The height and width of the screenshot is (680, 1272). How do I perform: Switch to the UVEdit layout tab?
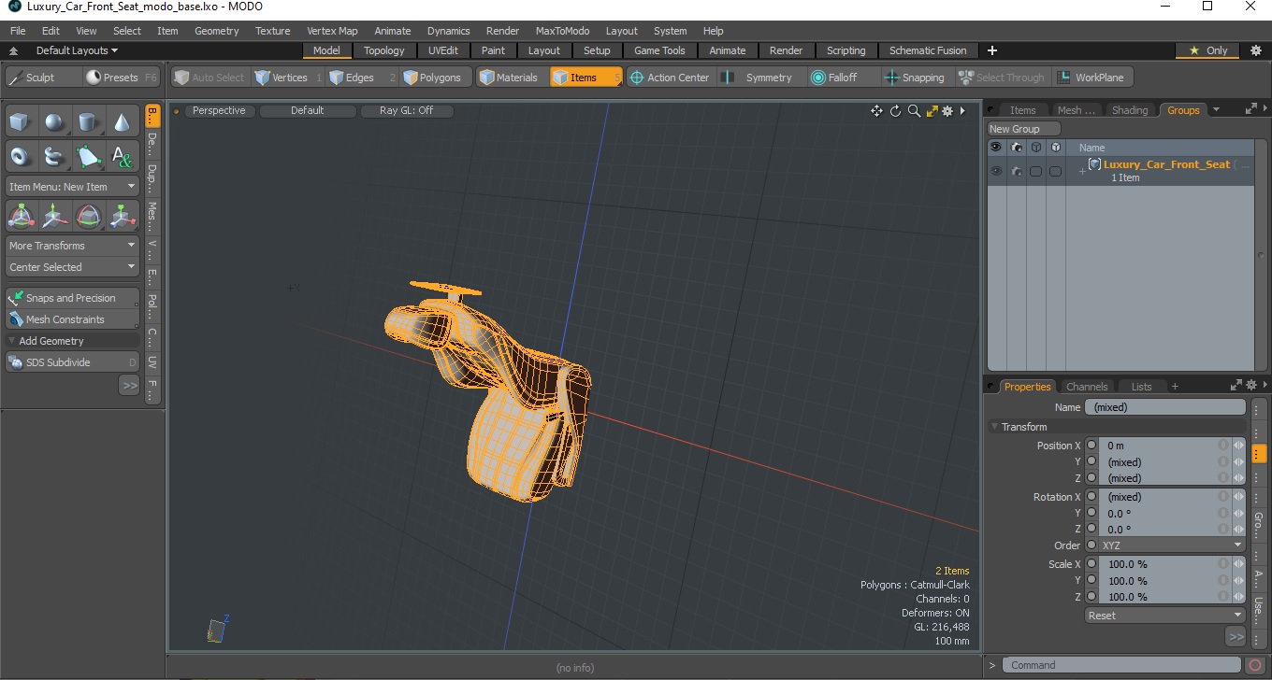coord(443,50)
